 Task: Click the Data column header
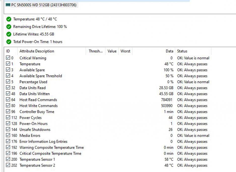(x=169, y=51)
